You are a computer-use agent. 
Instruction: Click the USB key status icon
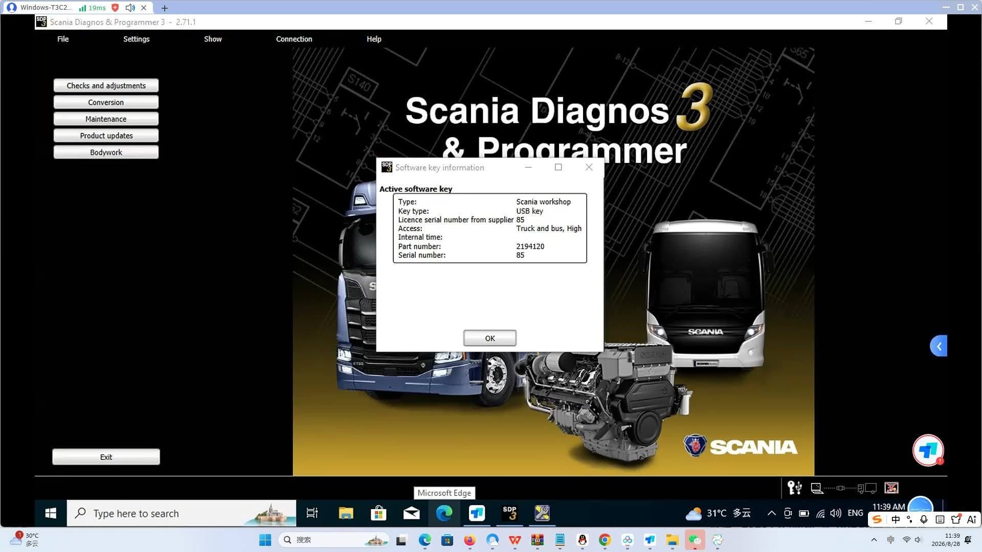(794, 488)
